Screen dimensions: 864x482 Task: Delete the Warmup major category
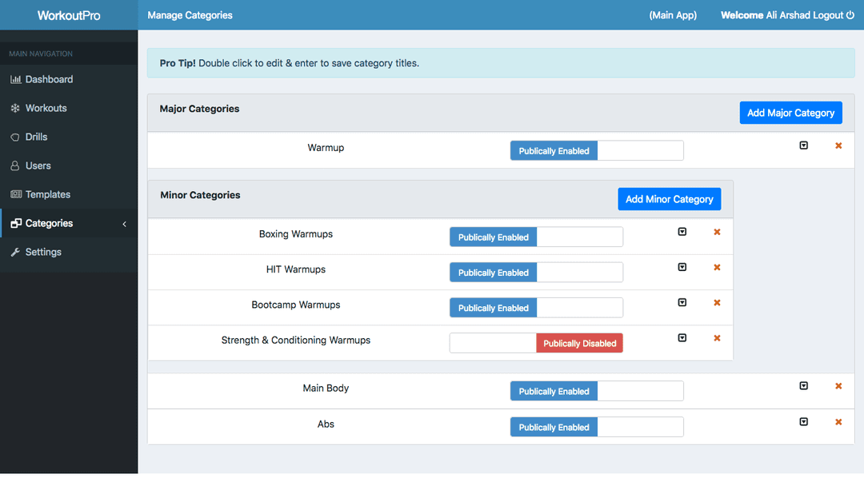838,145
